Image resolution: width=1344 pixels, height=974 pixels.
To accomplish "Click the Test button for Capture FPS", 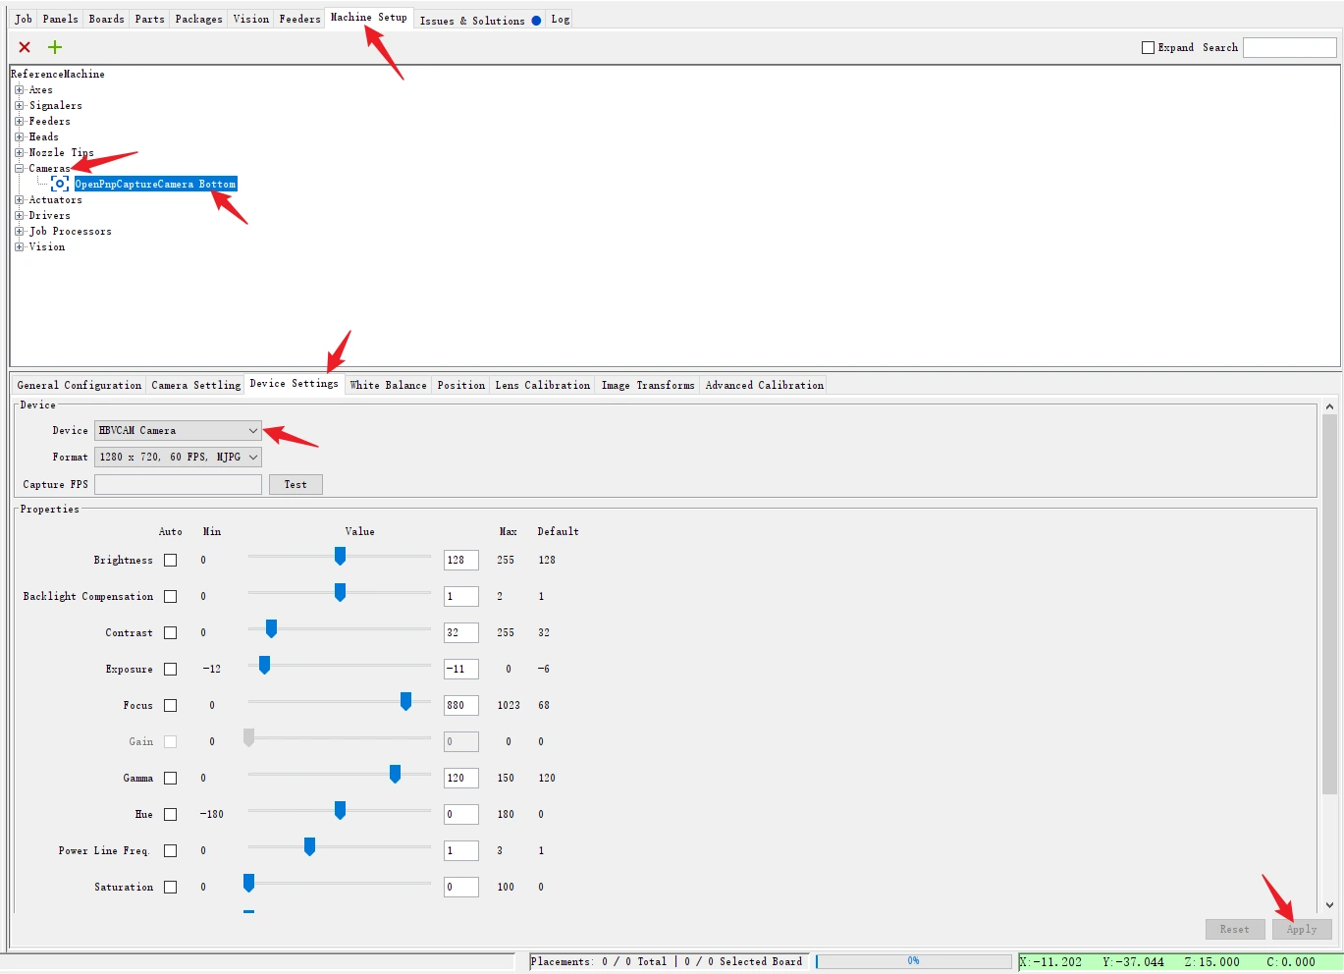I will 296,484.
